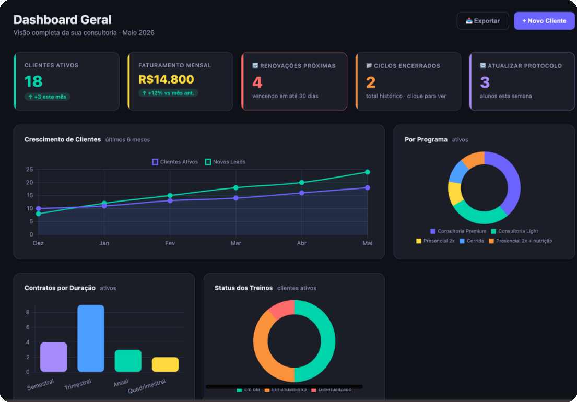Click the Clientes Ativos data point for Mai
This screenshot has width=577, height=402.
coord(367,187)
